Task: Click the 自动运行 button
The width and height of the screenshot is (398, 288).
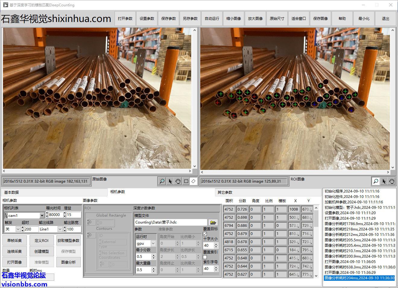Action: coord(212,19)
